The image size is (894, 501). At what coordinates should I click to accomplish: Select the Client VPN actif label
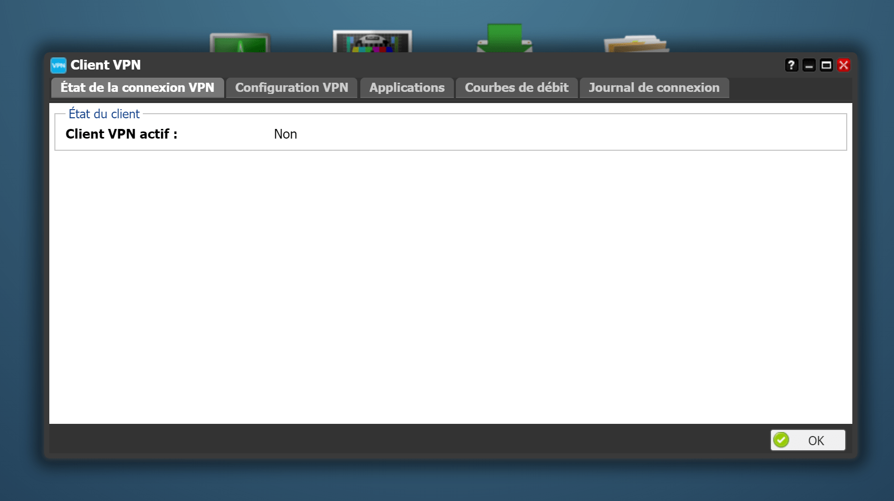pyautogui.click(x=121, y=134)
